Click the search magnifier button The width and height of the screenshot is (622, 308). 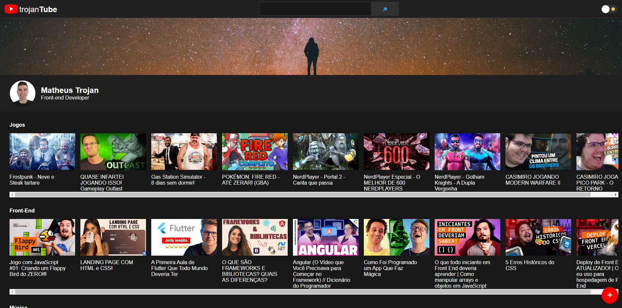click(x=385, y=9)
